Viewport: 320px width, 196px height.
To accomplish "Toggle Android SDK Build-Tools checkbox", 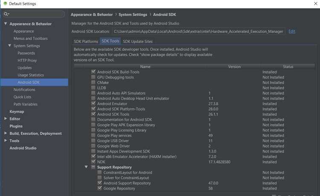I will [x=93, y=72].
